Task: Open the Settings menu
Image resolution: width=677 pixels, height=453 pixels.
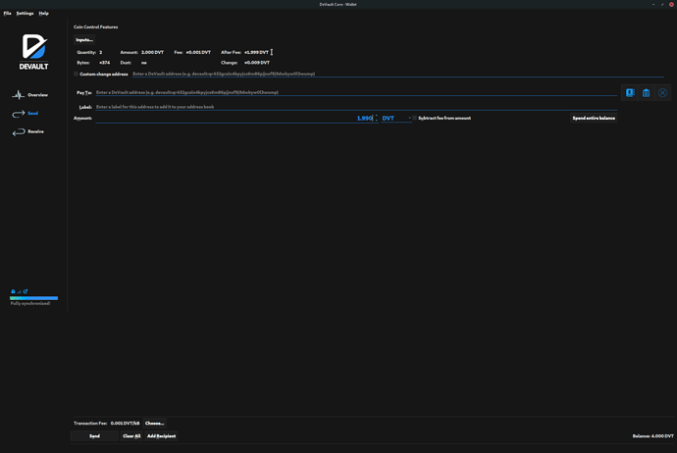Action: pos(25,14)
